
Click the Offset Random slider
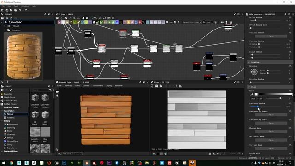click(265, 20)
